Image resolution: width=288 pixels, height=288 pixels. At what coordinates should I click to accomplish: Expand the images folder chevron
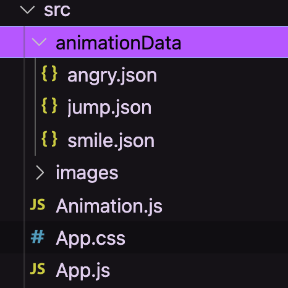[40, 172]
